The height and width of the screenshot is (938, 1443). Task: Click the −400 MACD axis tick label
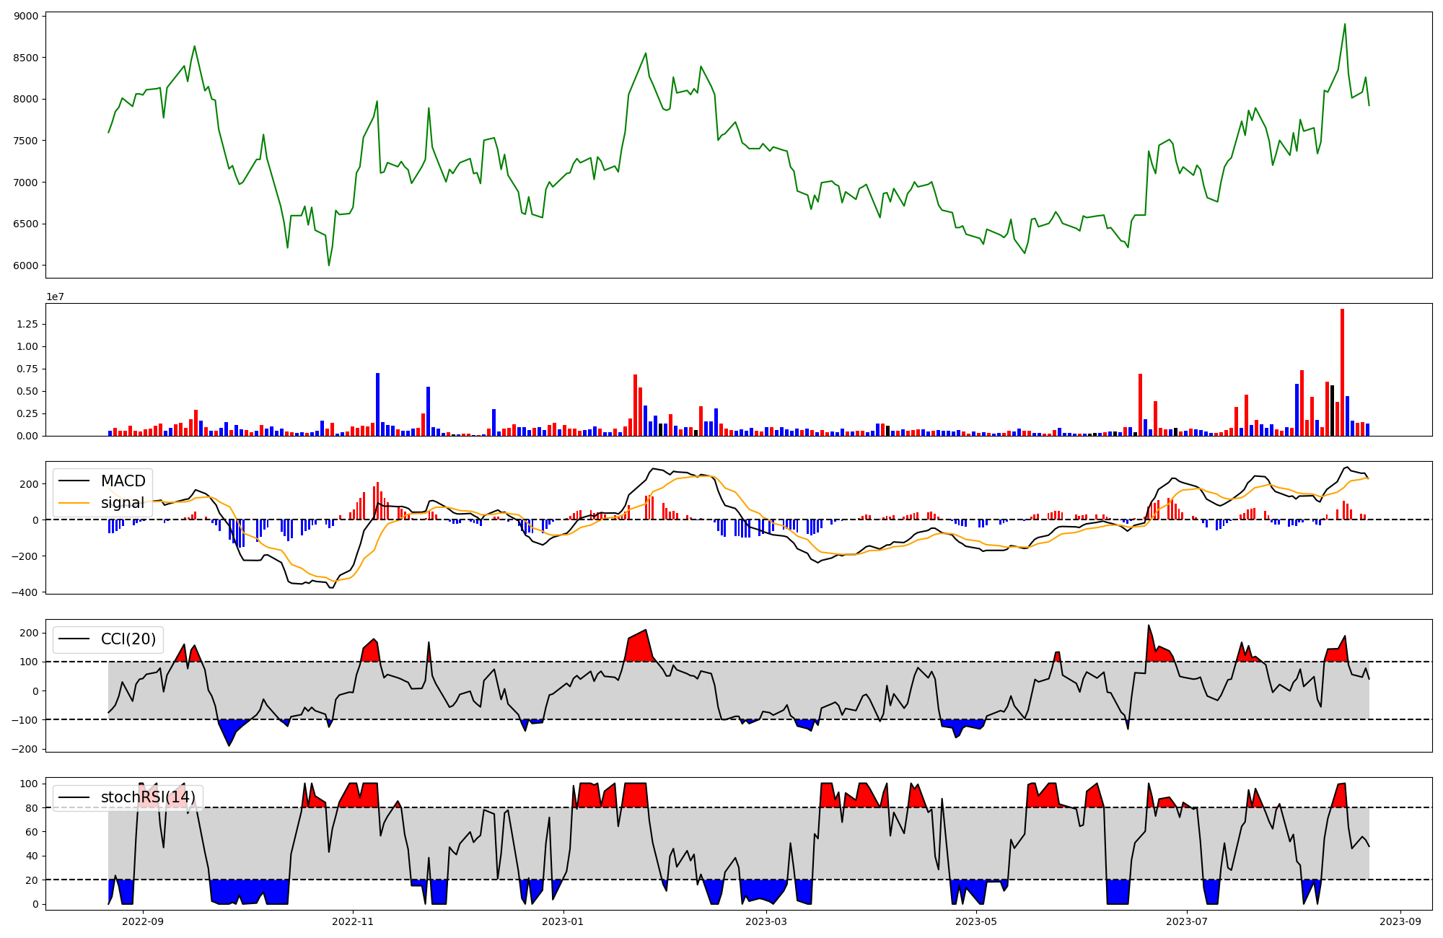tap(24, 592)
